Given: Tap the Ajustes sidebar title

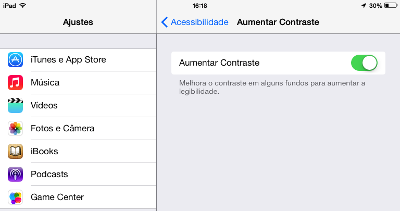Looking at the screenshot, I should coord(78,22).
